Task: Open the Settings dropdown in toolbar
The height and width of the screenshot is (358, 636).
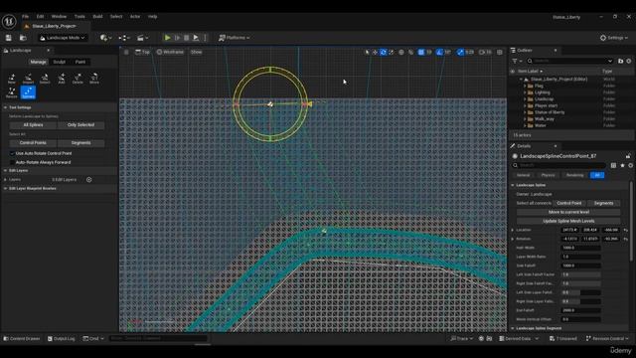Action: 614,38
